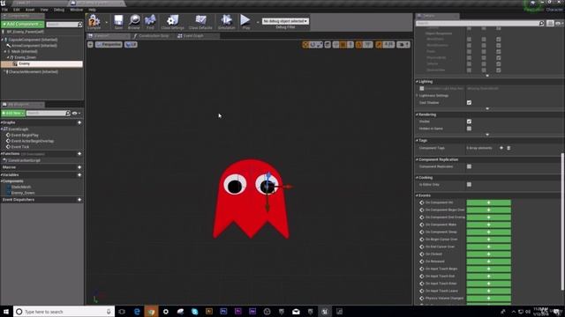Open Event BeginPlay in graph list
Viewport: 565px width, 317px height.
(x=25, y=135)
